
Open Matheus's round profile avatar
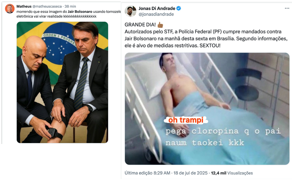[x=10, y=9]
